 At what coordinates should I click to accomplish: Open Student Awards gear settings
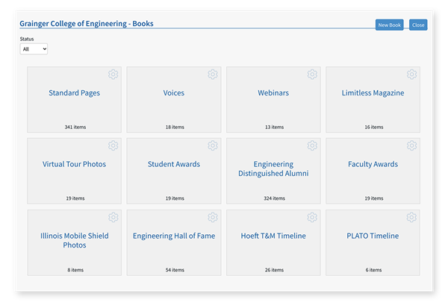click(213, 145)
